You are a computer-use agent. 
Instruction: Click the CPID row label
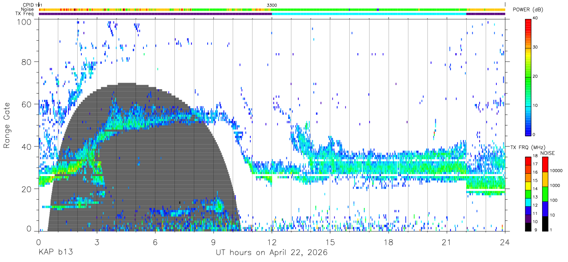(x=28, y=5)
